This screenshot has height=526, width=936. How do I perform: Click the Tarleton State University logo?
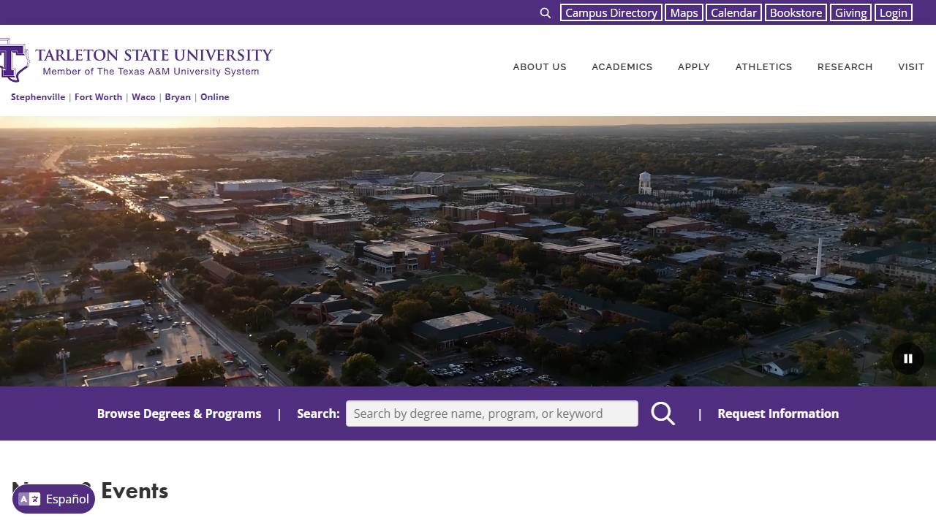click(x=137, y=62)
